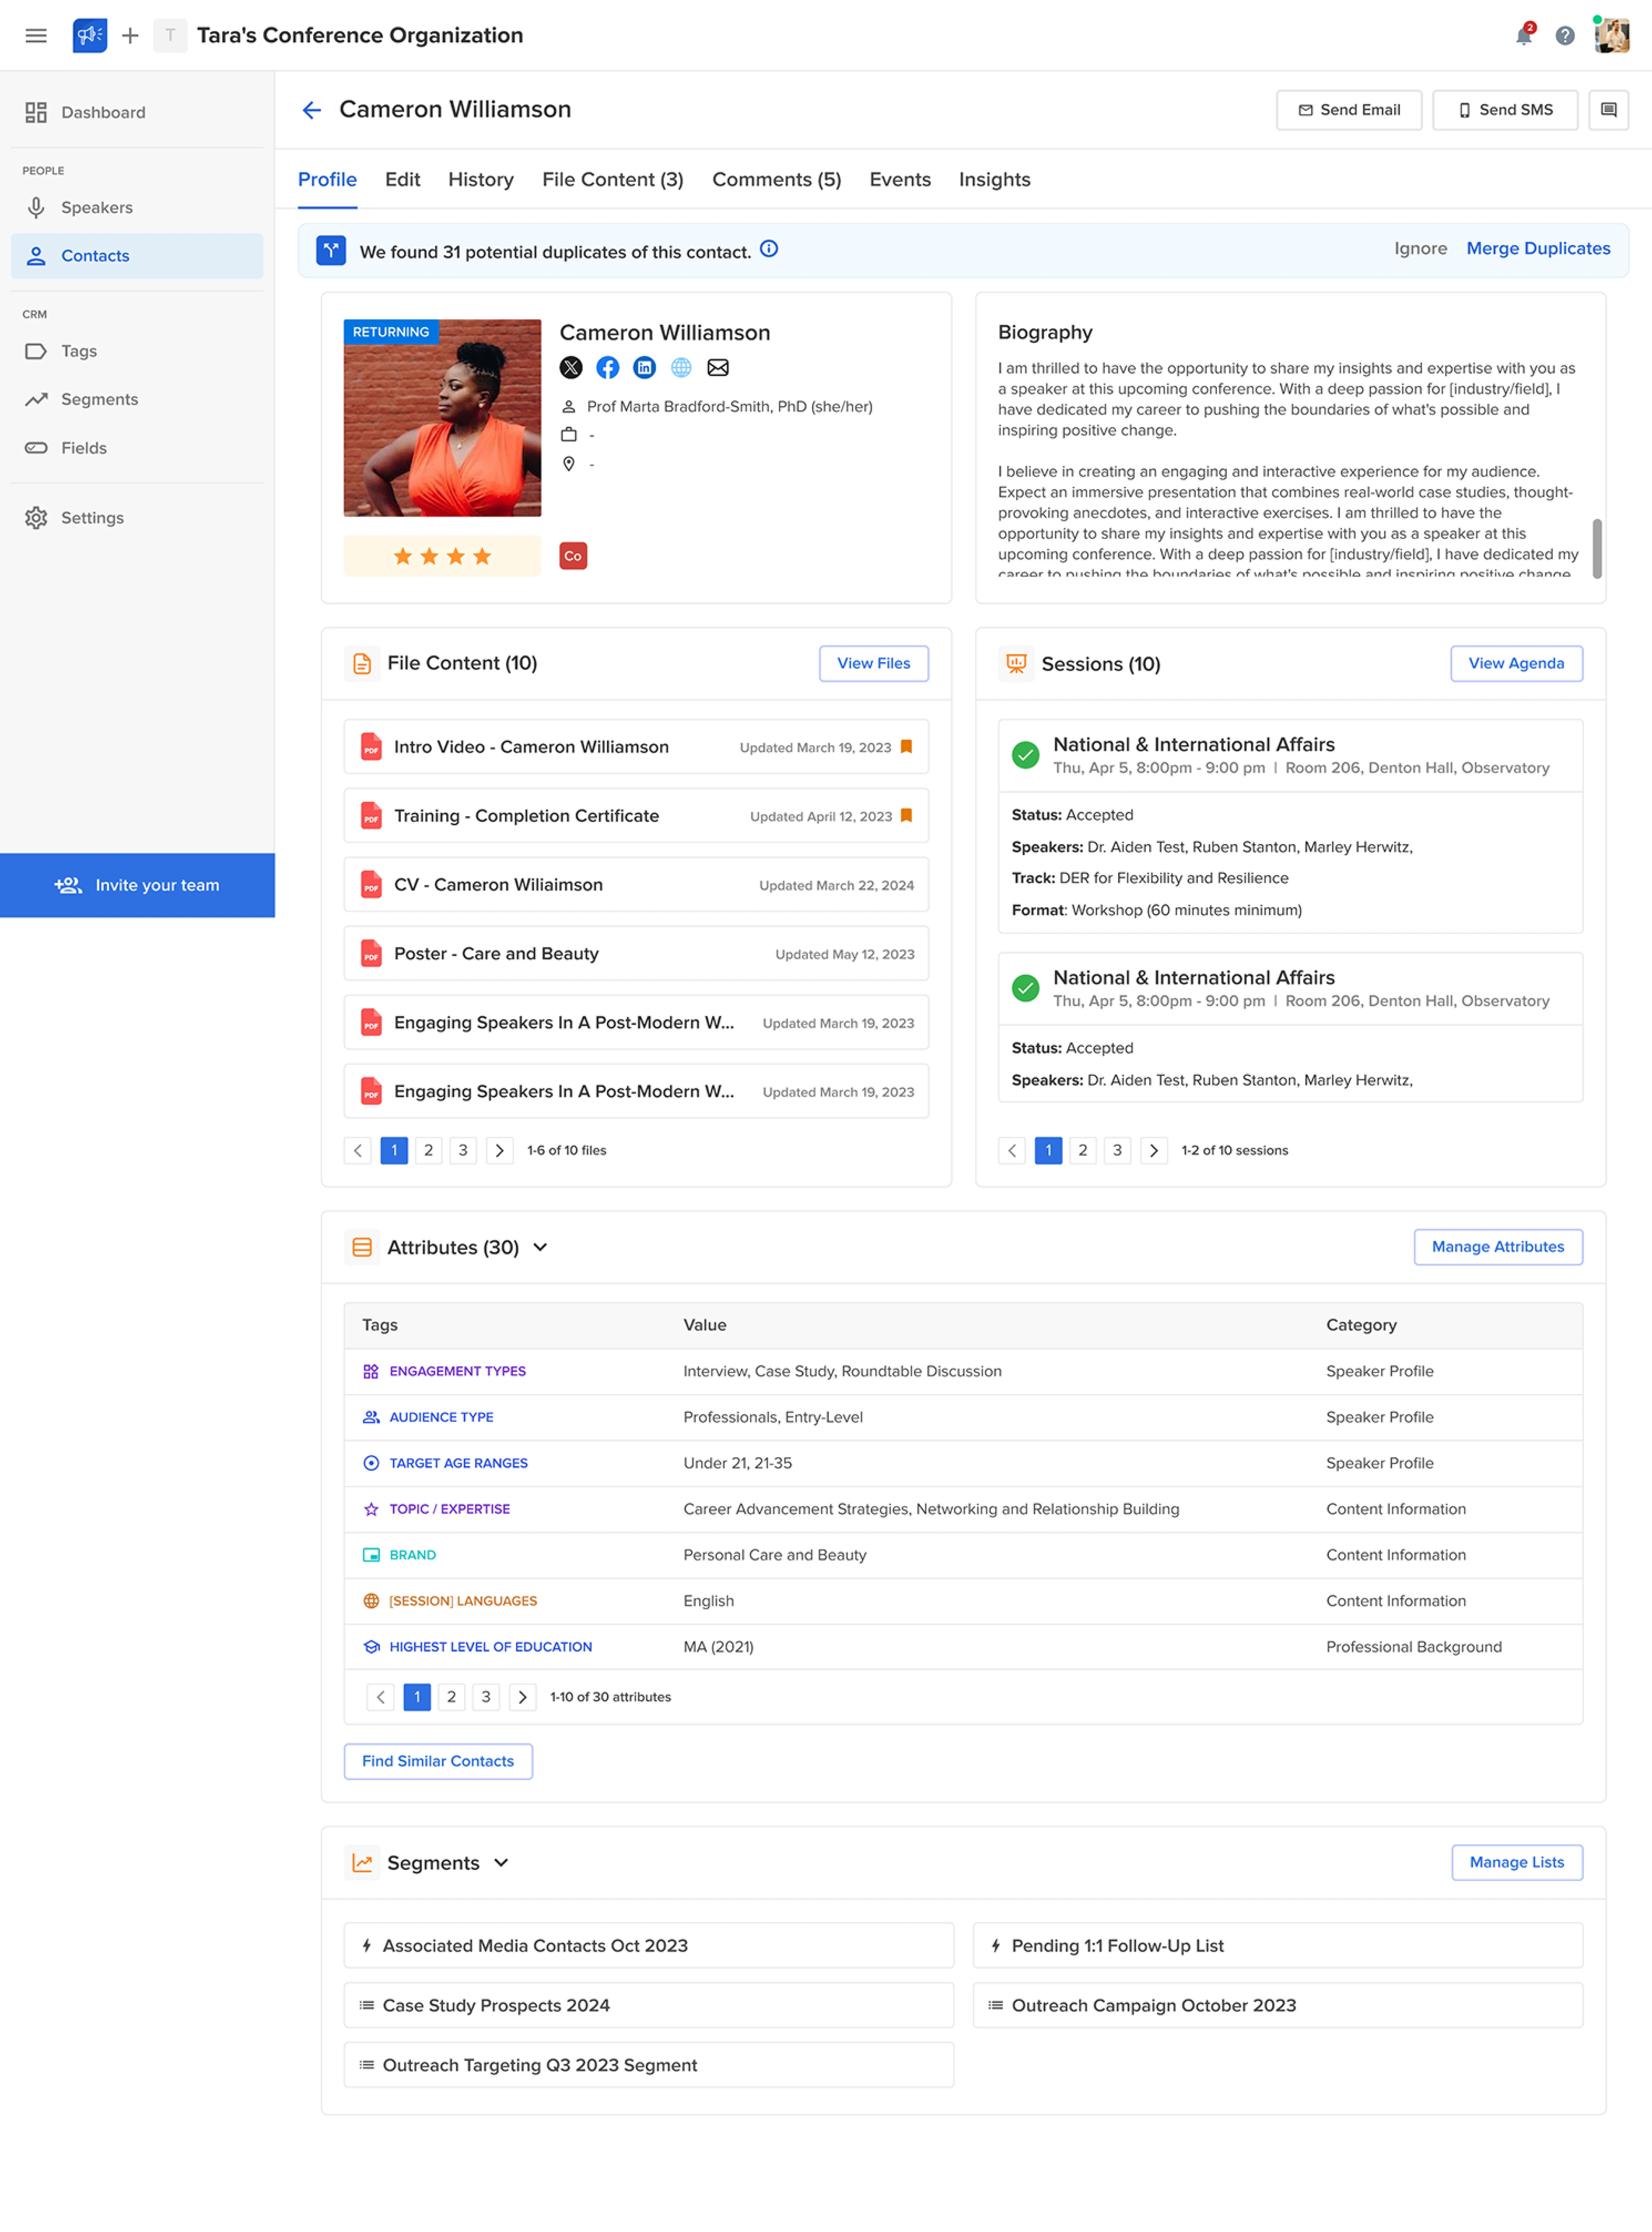Click the merge icon in duplicates banner
1652x2232 pixels.
point(331,250)
